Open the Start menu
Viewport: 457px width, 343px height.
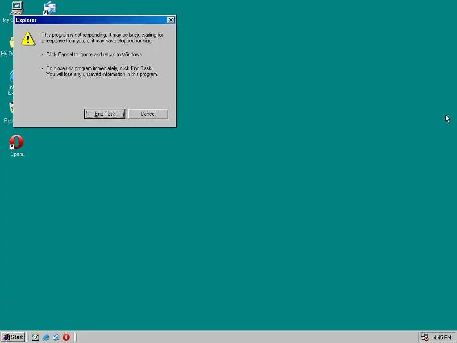(x=13, y=337)
